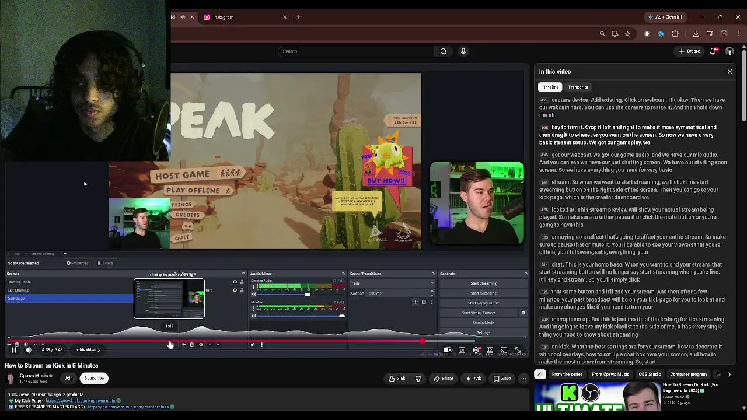Screen dimensions: 747x420
Task: Close the In this video panel
Action: (729, 71)
